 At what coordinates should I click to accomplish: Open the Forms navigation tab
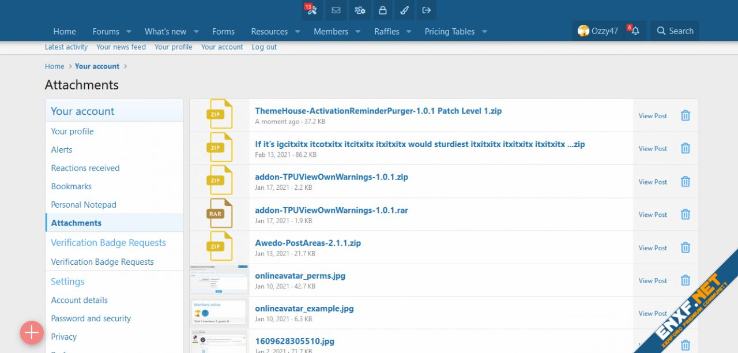tap(223, 32)
